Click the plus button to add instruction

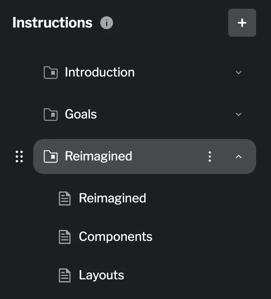pyautogui.click(x=242, y=23)
